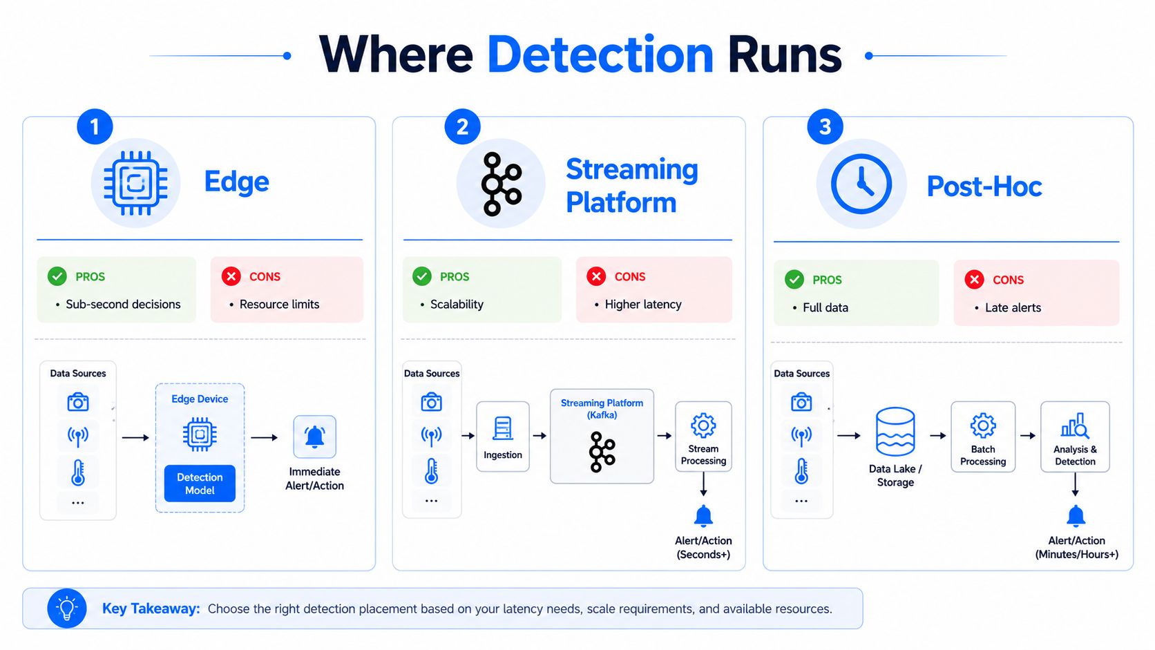Click the bell above Alert/Action (Seconds+)

coord(703,516)
